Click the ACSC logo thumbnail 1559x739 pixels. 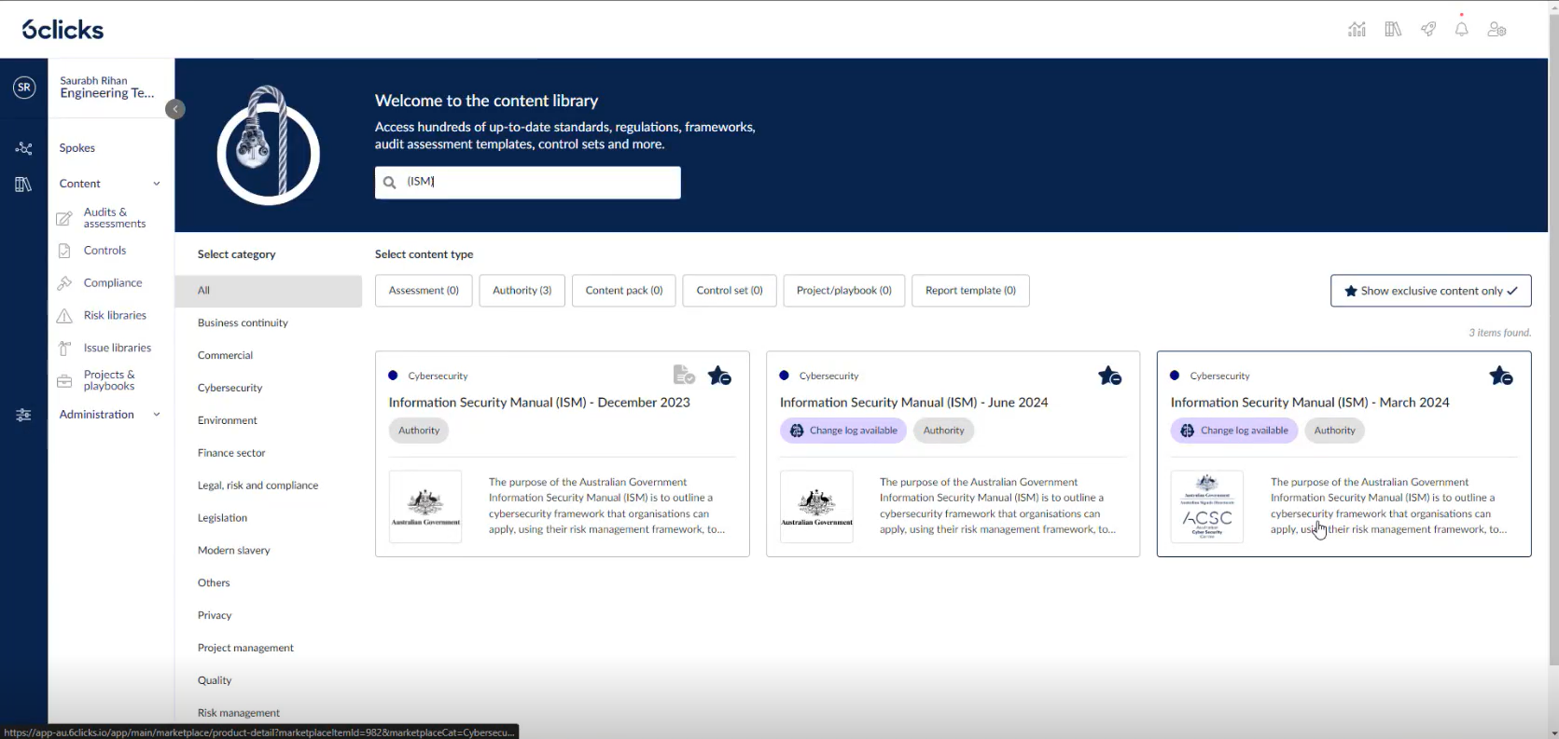pos(1206,506)
